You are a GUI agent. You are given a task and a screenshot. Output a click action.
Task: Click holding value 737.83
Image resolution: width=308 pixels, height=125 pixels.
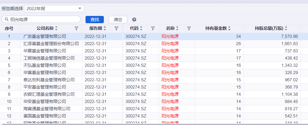coord(291,51)
